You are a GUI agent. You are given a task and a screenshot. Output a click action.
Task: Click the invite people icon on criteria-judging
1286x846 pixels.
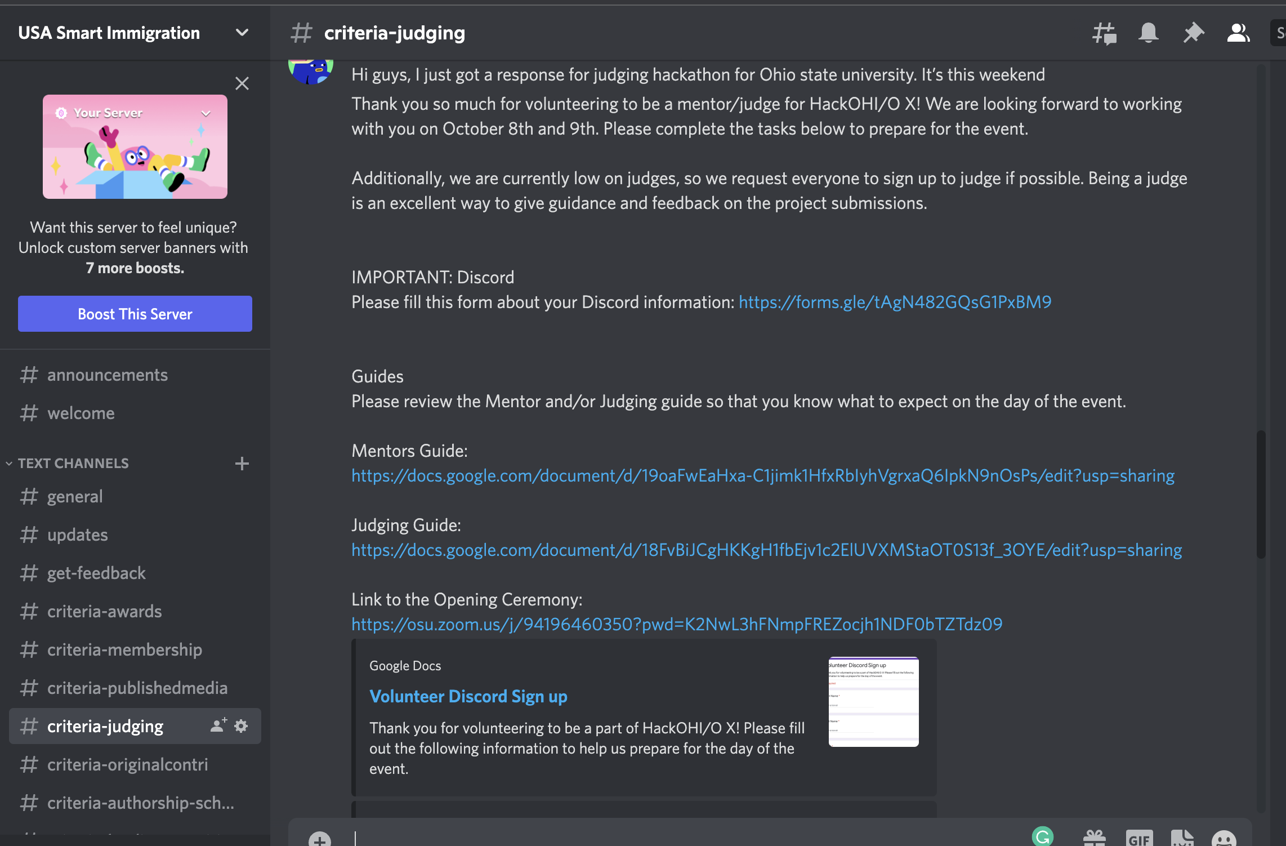click(x=218, y=726)
